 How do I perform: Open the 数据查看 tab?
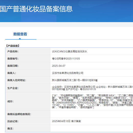click(20, 34)
